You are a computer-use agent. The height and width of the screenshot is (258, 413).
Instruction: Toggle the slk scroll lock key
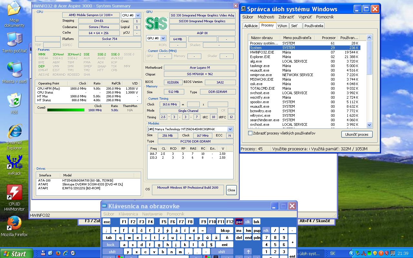click(x=247, y=222)
